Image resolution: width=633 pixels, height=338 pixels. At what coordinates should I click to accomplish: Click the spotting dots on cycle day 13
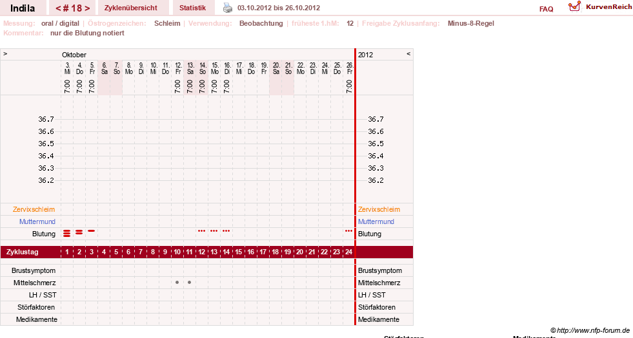click(x=214, y=231)
